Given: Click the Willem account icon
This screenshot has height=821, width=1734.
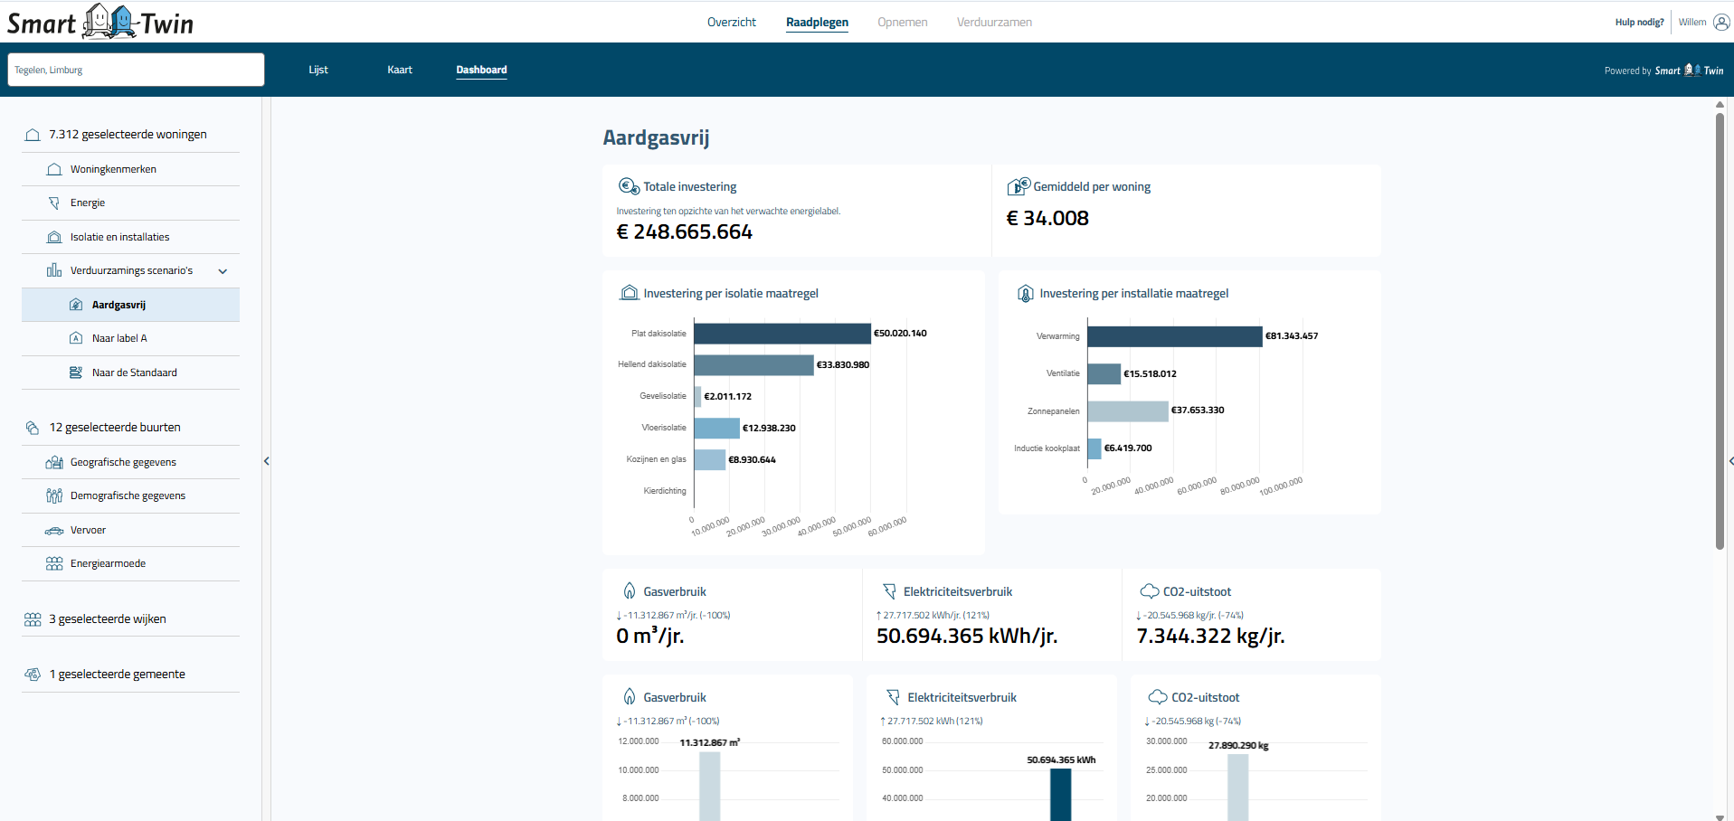Looking at the screenshot, I should [x=1719, y=21].
